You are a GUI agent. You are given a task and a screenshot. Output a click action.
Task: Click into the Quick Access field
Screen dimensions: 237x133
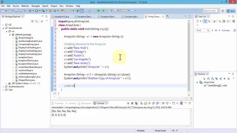click(210, 11)
